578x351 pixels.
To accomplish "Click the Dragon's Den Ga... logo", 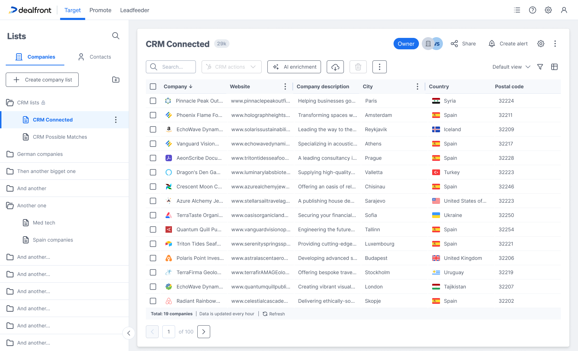I will click(169, 172).
